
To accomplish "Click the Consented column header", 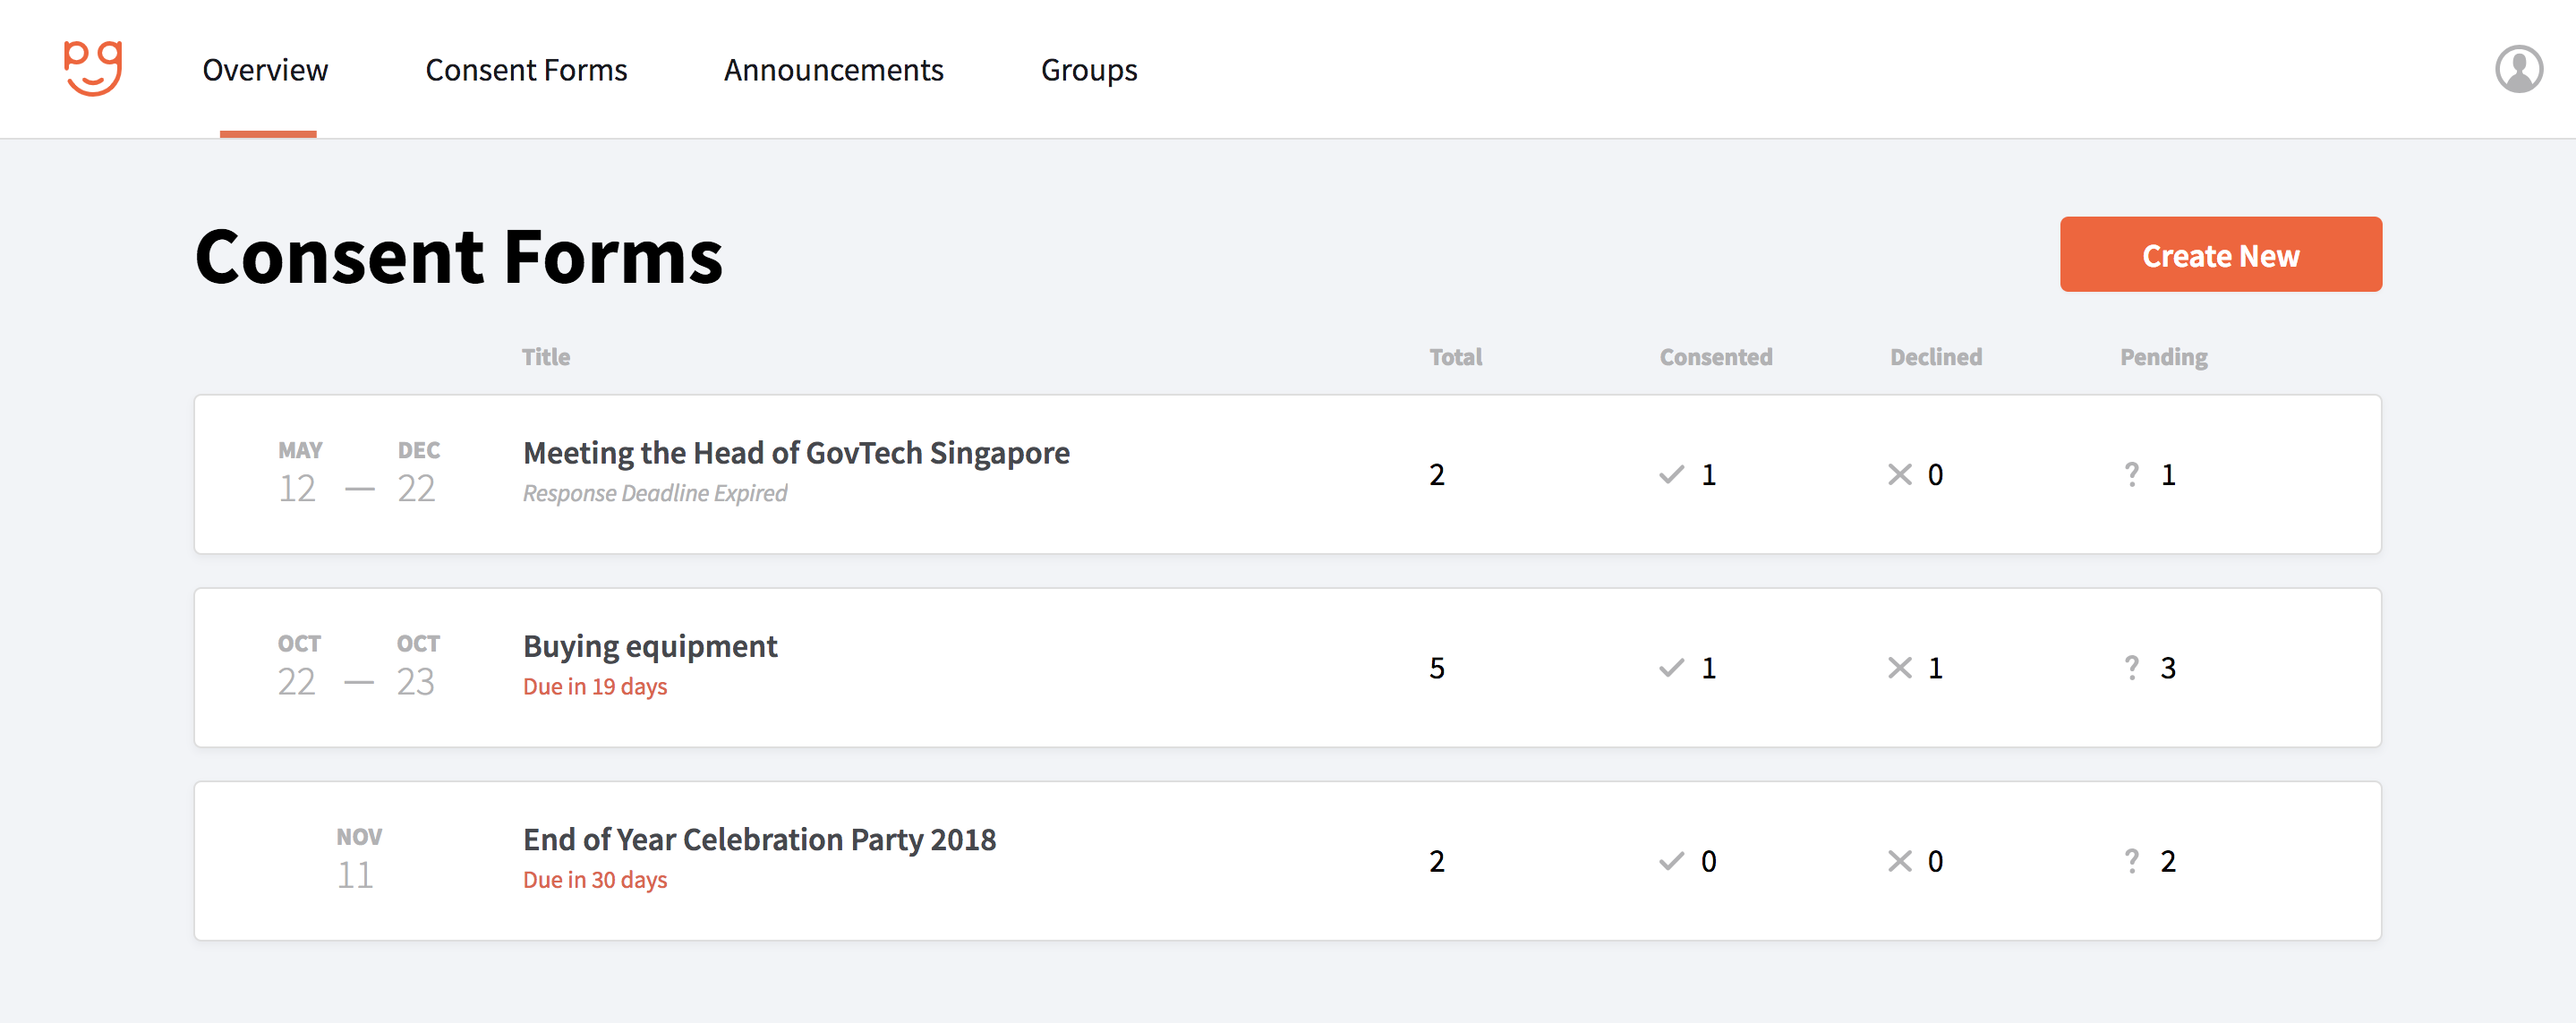I will (x=1715, y=357).
